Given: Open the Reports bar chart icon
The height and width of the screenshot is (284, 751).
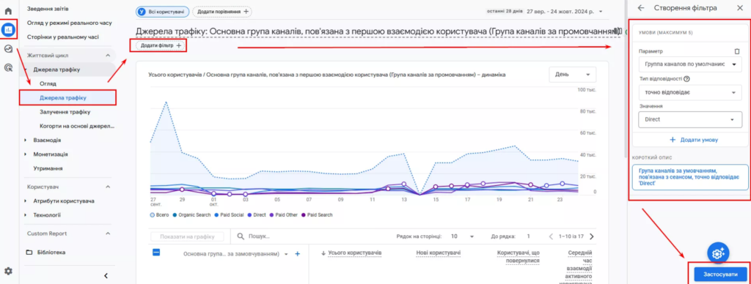Looking at the screenshot, I should pyautogui.click(x=8, y=29).
